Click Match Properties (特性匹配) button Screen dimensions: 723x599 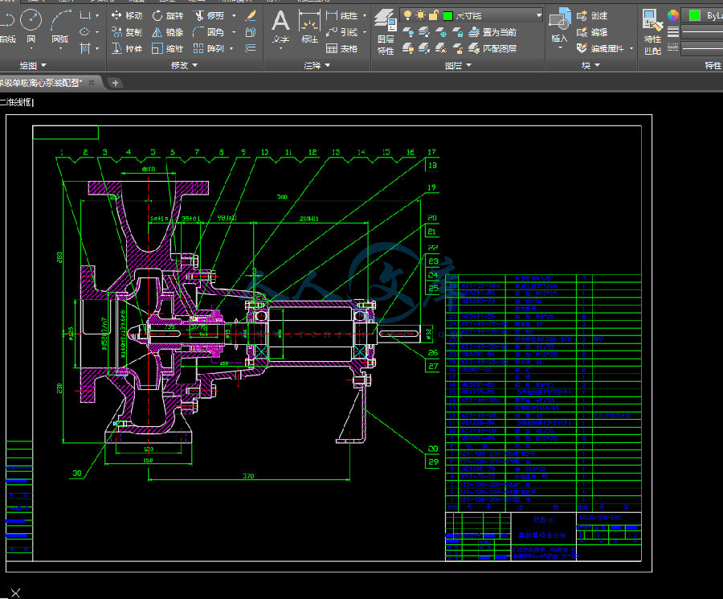[652, 32]
